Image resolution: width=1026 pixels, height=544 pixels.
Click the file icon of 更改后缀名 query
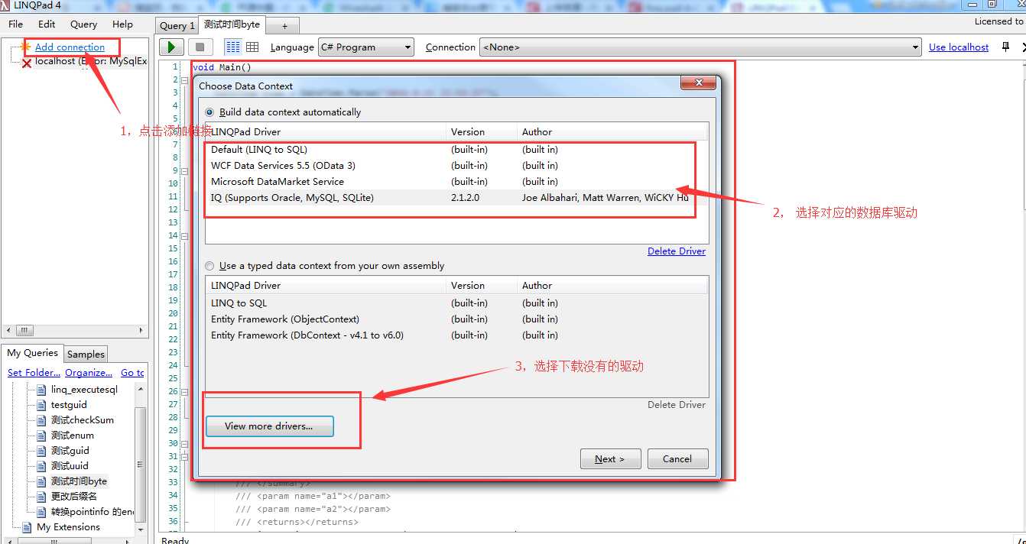(42, 497)
